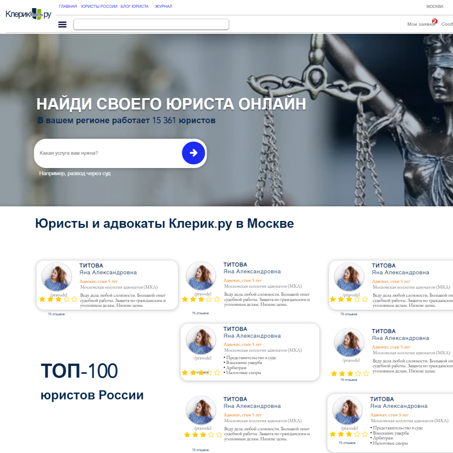
Task: Open ЮРИСТЫ РОССИИ menu item
Action: pyautogui.click(x=99, y=6)
